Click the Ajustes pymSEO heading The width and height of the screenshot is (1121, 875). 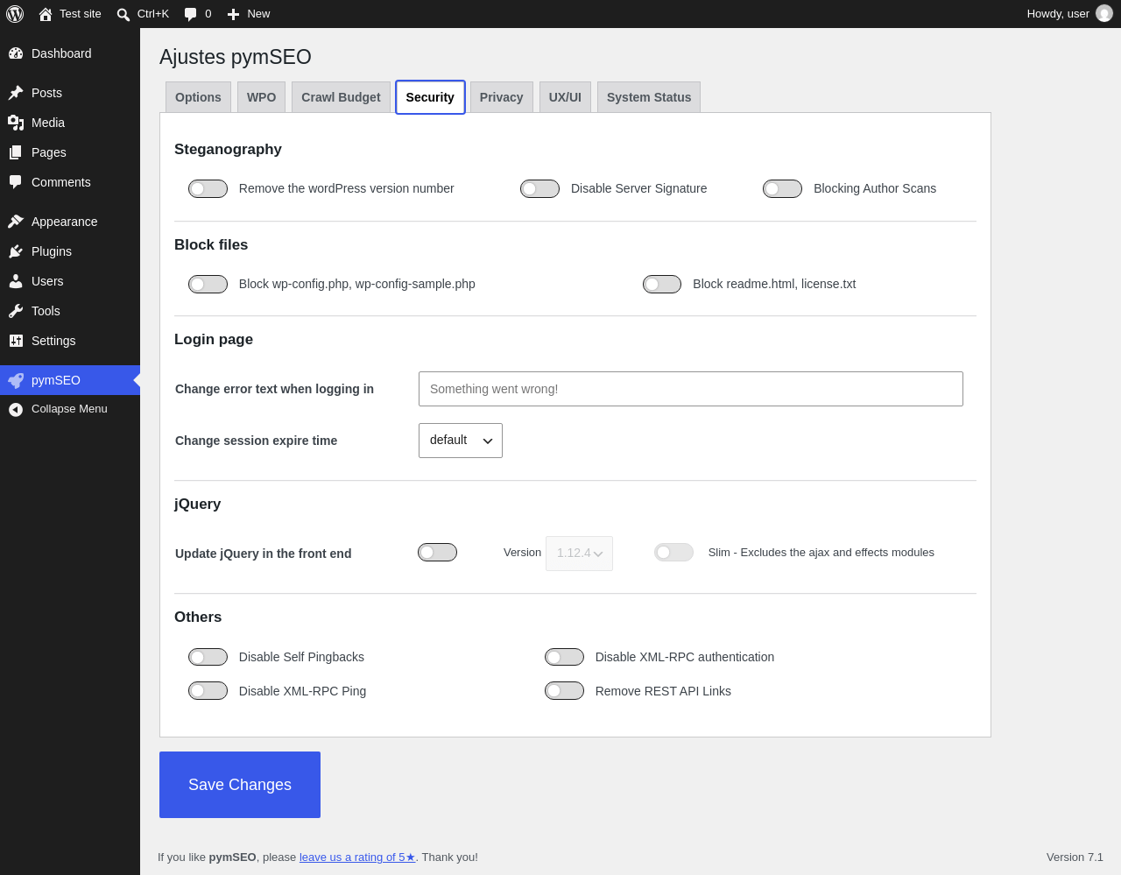[236, 57]
